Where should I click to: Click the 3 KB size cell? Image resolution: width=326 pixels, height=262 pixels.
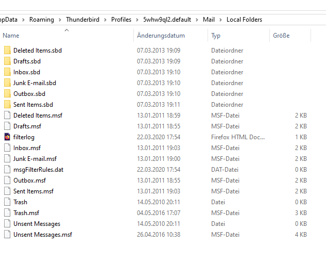[301, 213]
